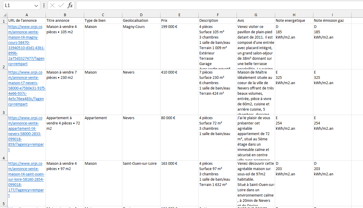
Task: Open the Nevers t7 house listing URL
Action: [x=27, y=88]
